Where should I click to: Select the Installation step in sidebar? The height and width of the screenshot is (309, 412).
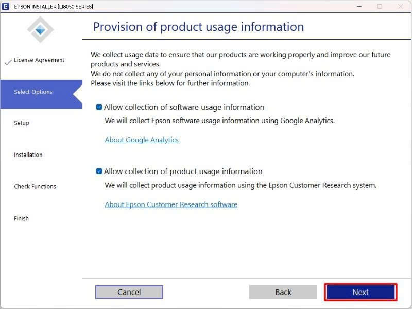(x=28, y=155)
